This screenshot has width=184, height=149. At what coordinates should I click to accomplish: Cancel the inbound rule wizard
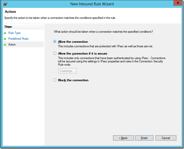(166, 138)
